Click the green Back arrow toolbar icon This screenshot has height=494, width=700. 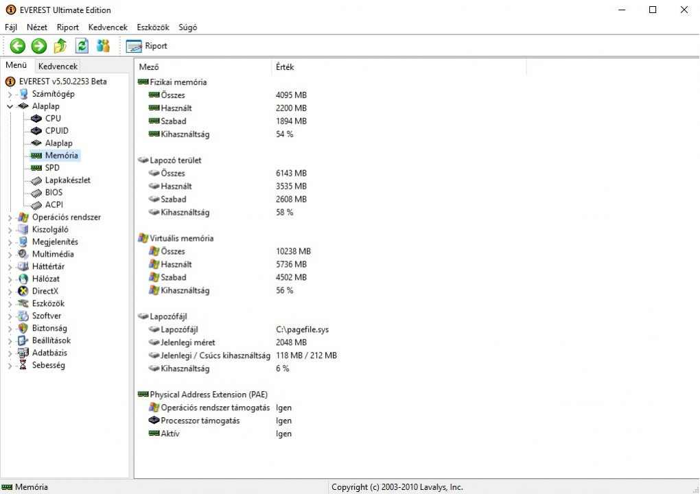click(x=18, y=46)
